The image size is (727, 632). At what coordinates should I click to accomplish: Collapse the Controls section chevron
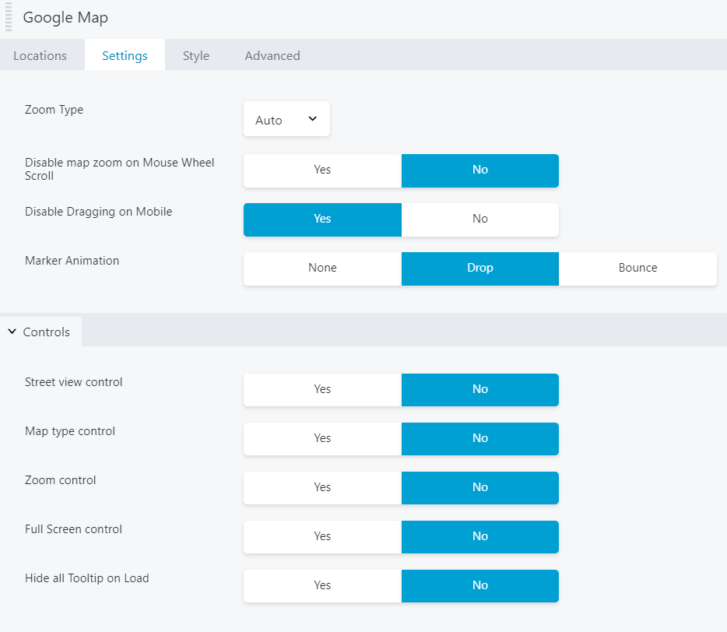point(12,332)
